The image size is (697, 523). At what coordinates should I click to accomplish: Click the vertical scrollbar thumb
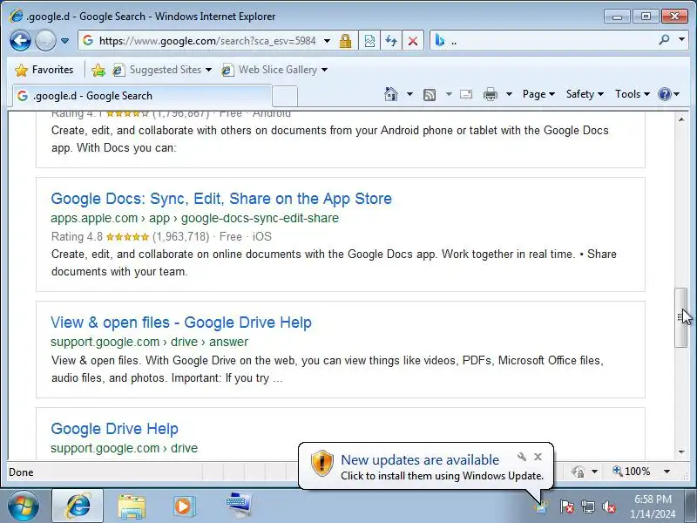pyautogui.click(x=681, y=317)
